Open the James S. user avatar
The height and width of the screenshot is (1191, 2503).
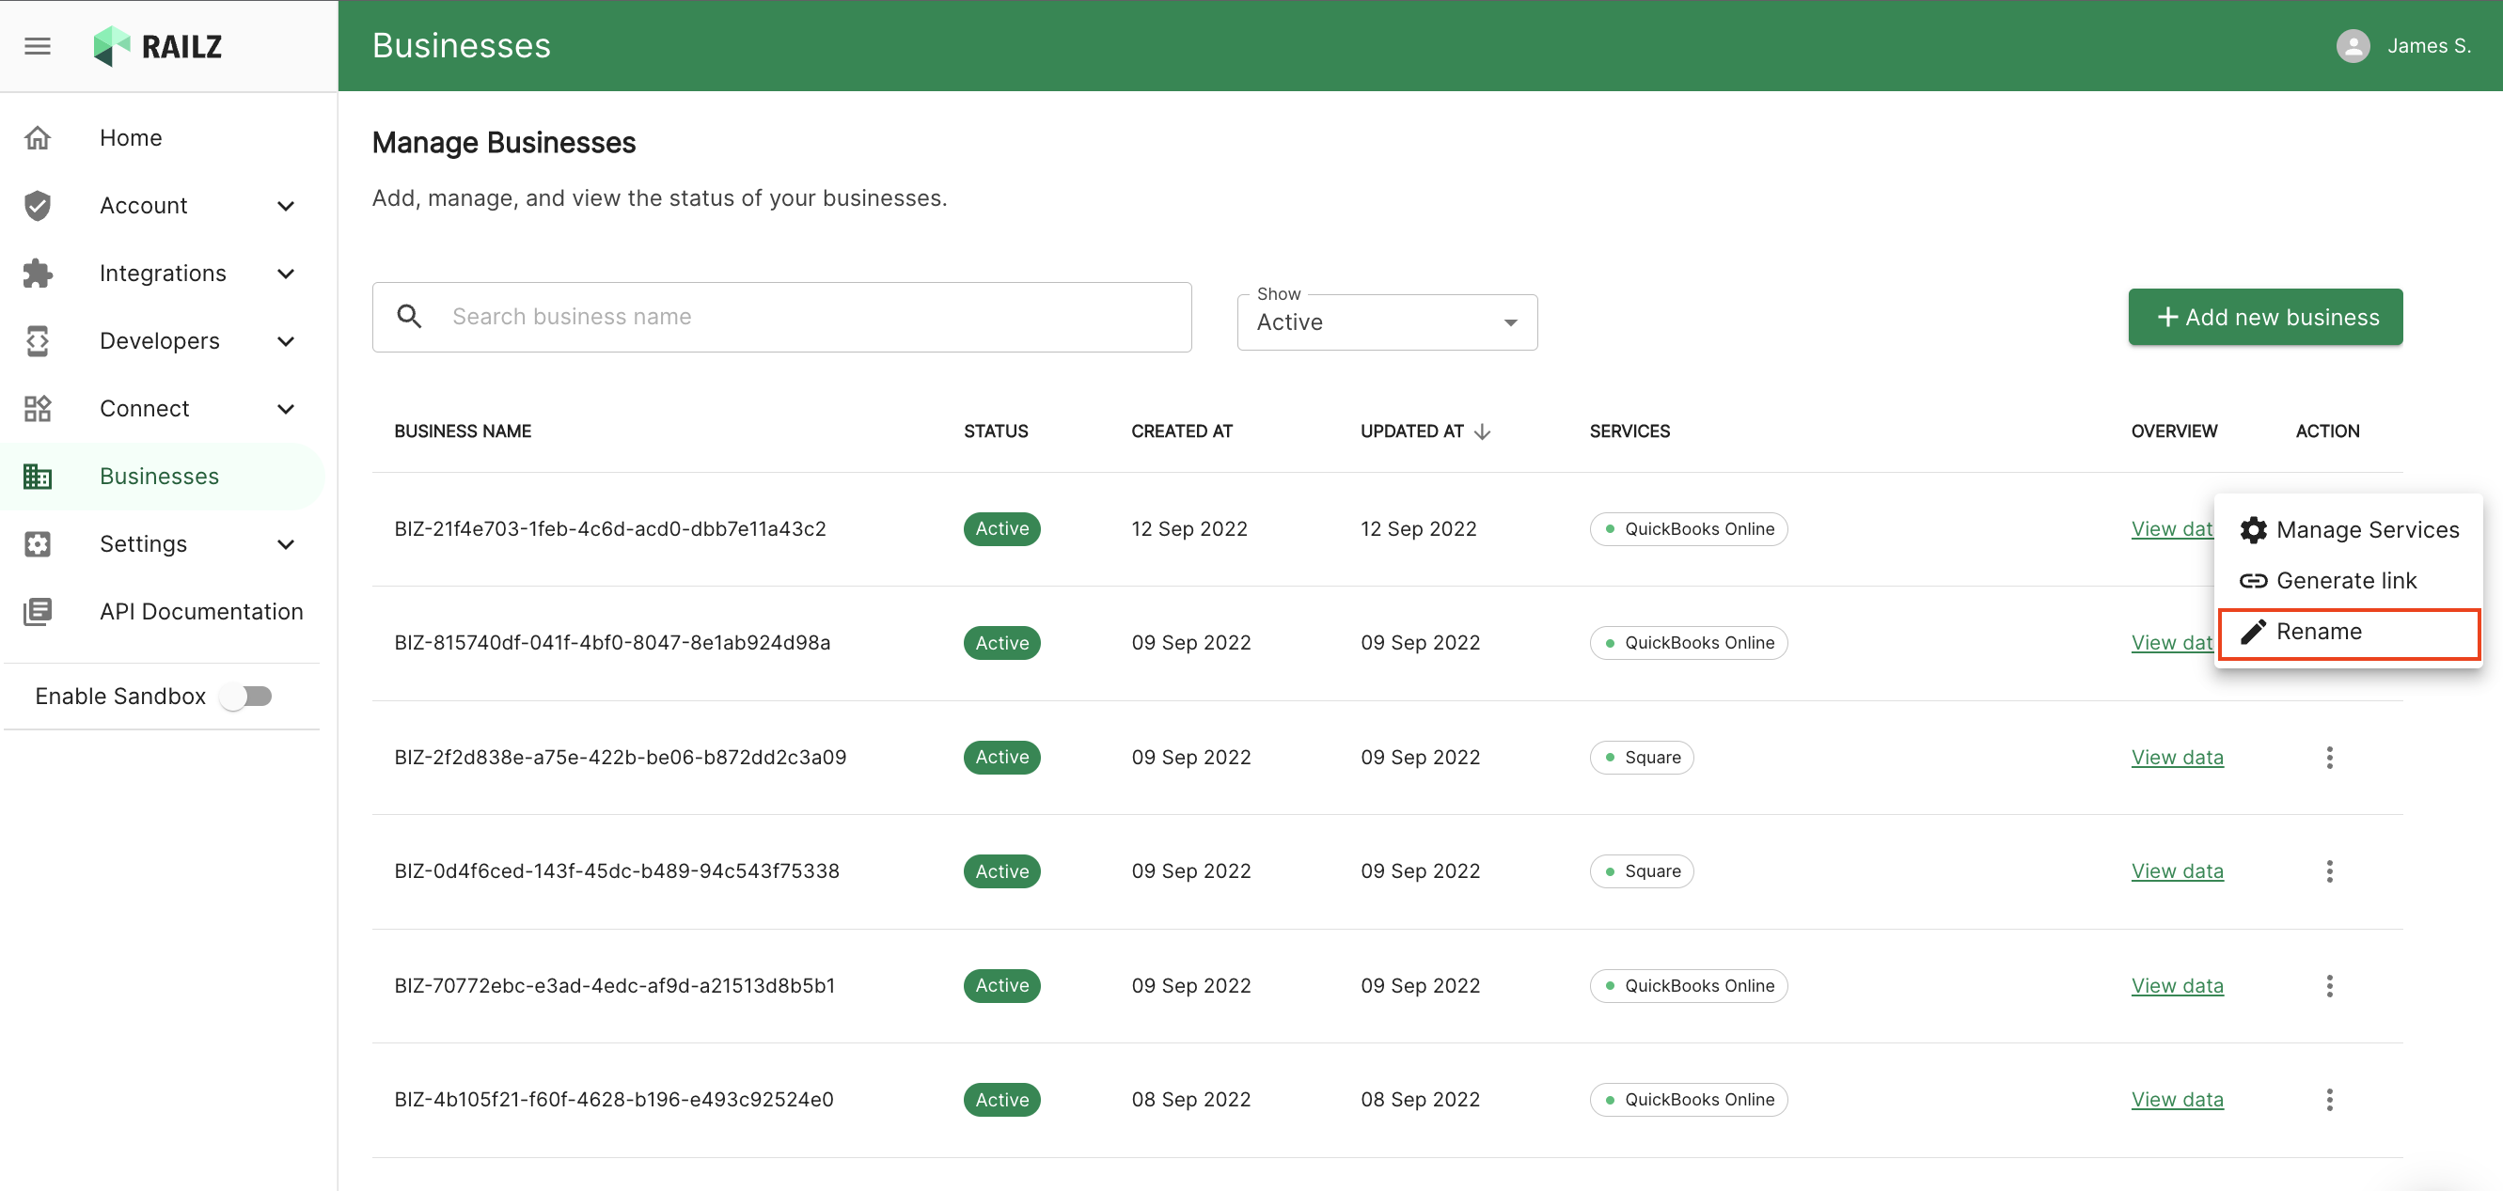2353,46
